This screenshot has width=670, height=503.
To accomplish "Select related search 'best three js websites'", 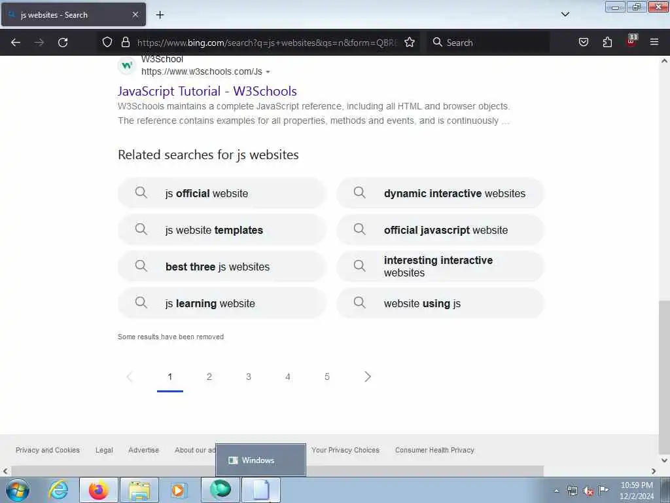I will 222,267.
